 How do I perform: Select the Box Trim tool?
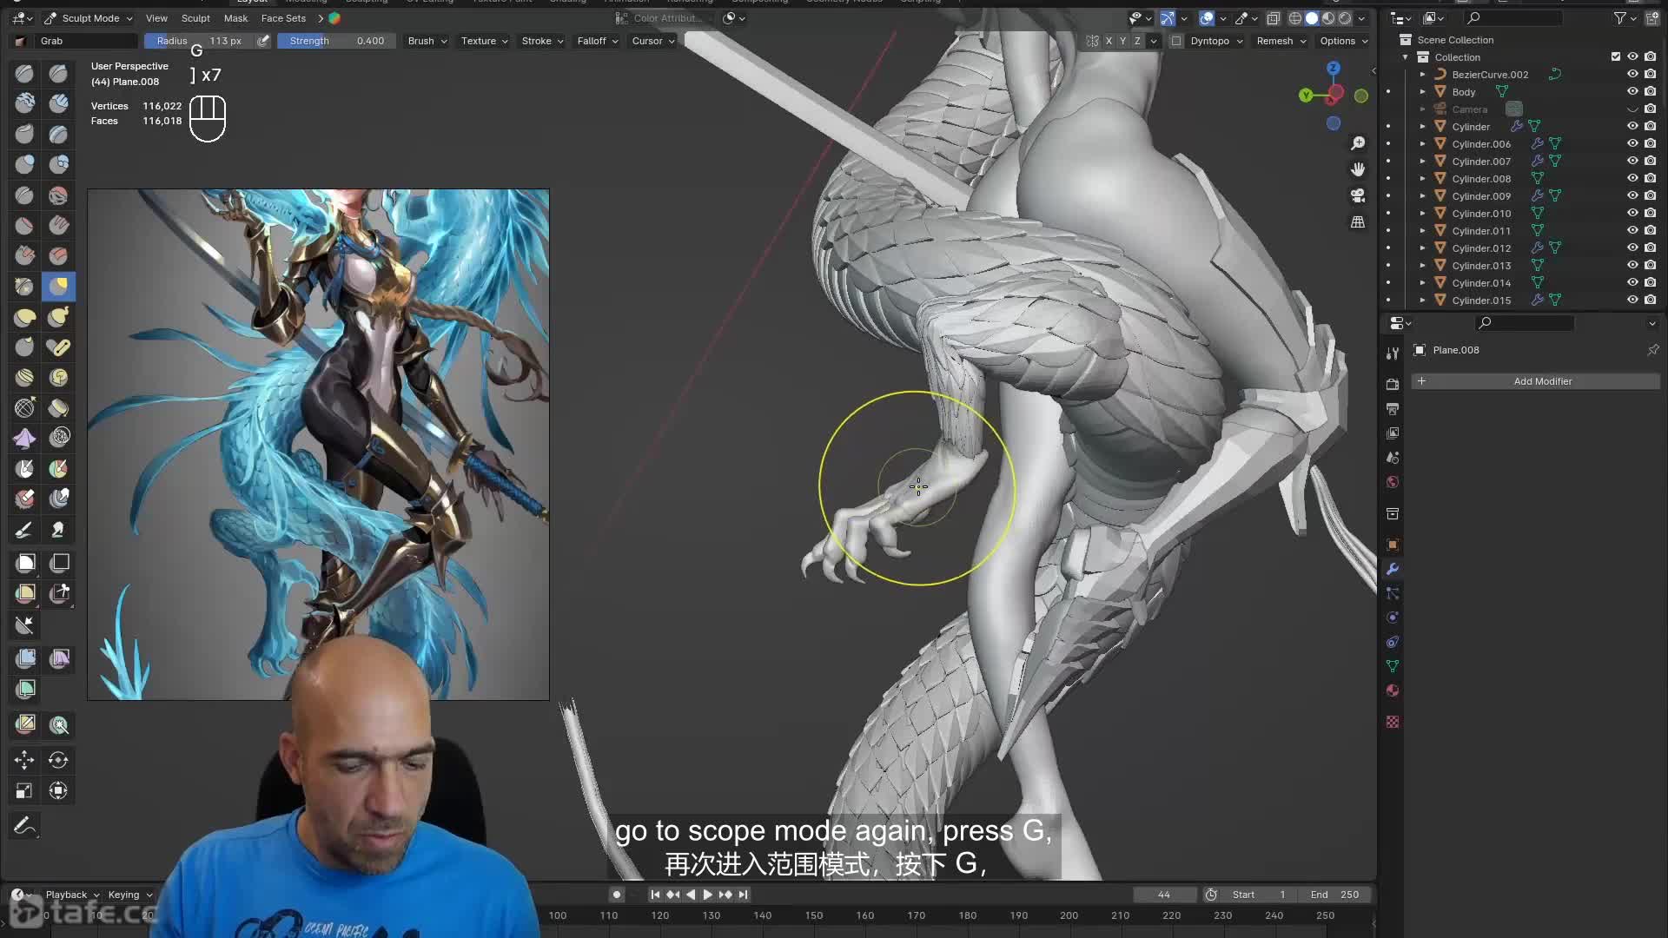(58, 593)
